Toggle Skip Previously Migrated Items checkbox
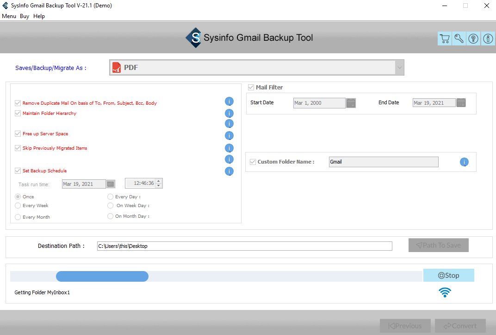This screenshot has height=335, width=496. (x=18, y=148)
